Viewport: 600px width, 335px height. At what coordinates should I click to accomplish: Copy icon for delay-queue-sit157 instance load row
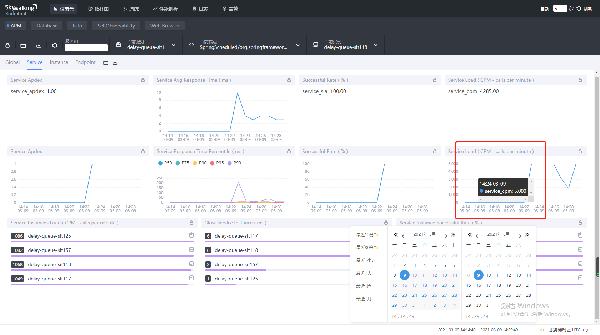191,249
